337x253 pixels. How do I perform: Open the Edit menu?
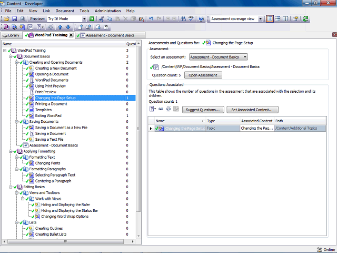(x=20, y=11)
